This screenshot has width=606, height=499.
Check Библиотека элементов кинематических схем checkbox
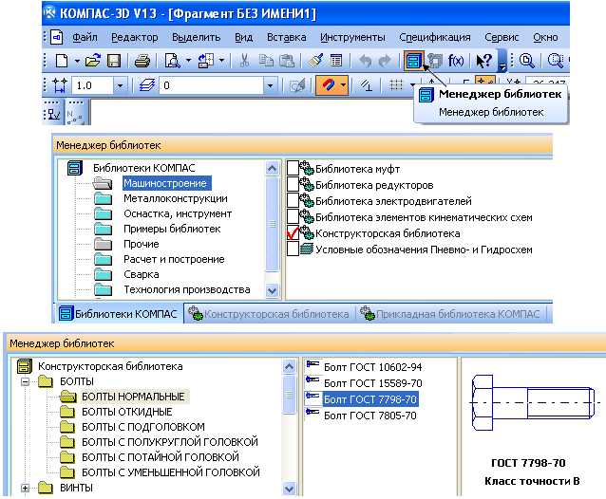click(293, 217)
